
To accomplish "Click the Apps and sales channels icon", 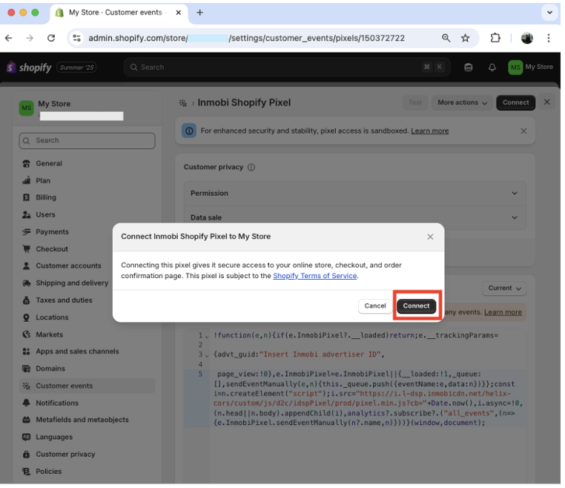I will (26, 352).
